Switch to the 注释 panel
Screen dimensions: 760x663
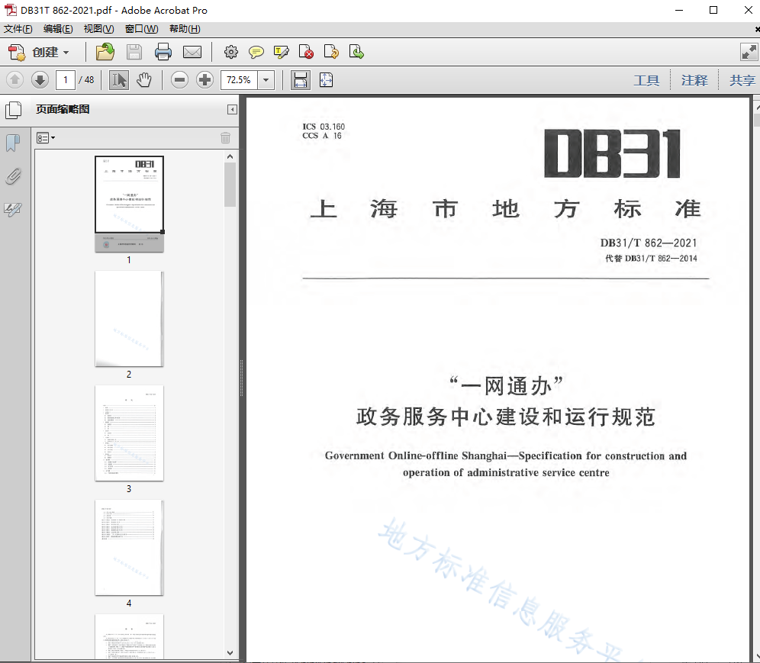point(694,79)
